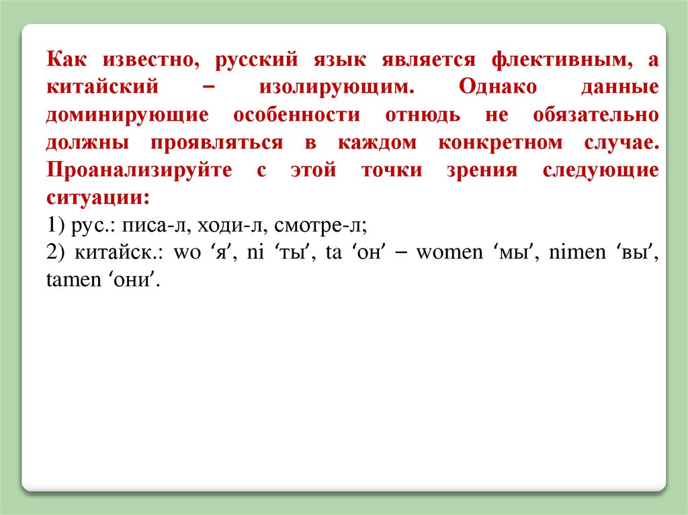Click the Russian example 'смотре-л;'
This screenshot has height=515, width=688.
tap(320, 226)
